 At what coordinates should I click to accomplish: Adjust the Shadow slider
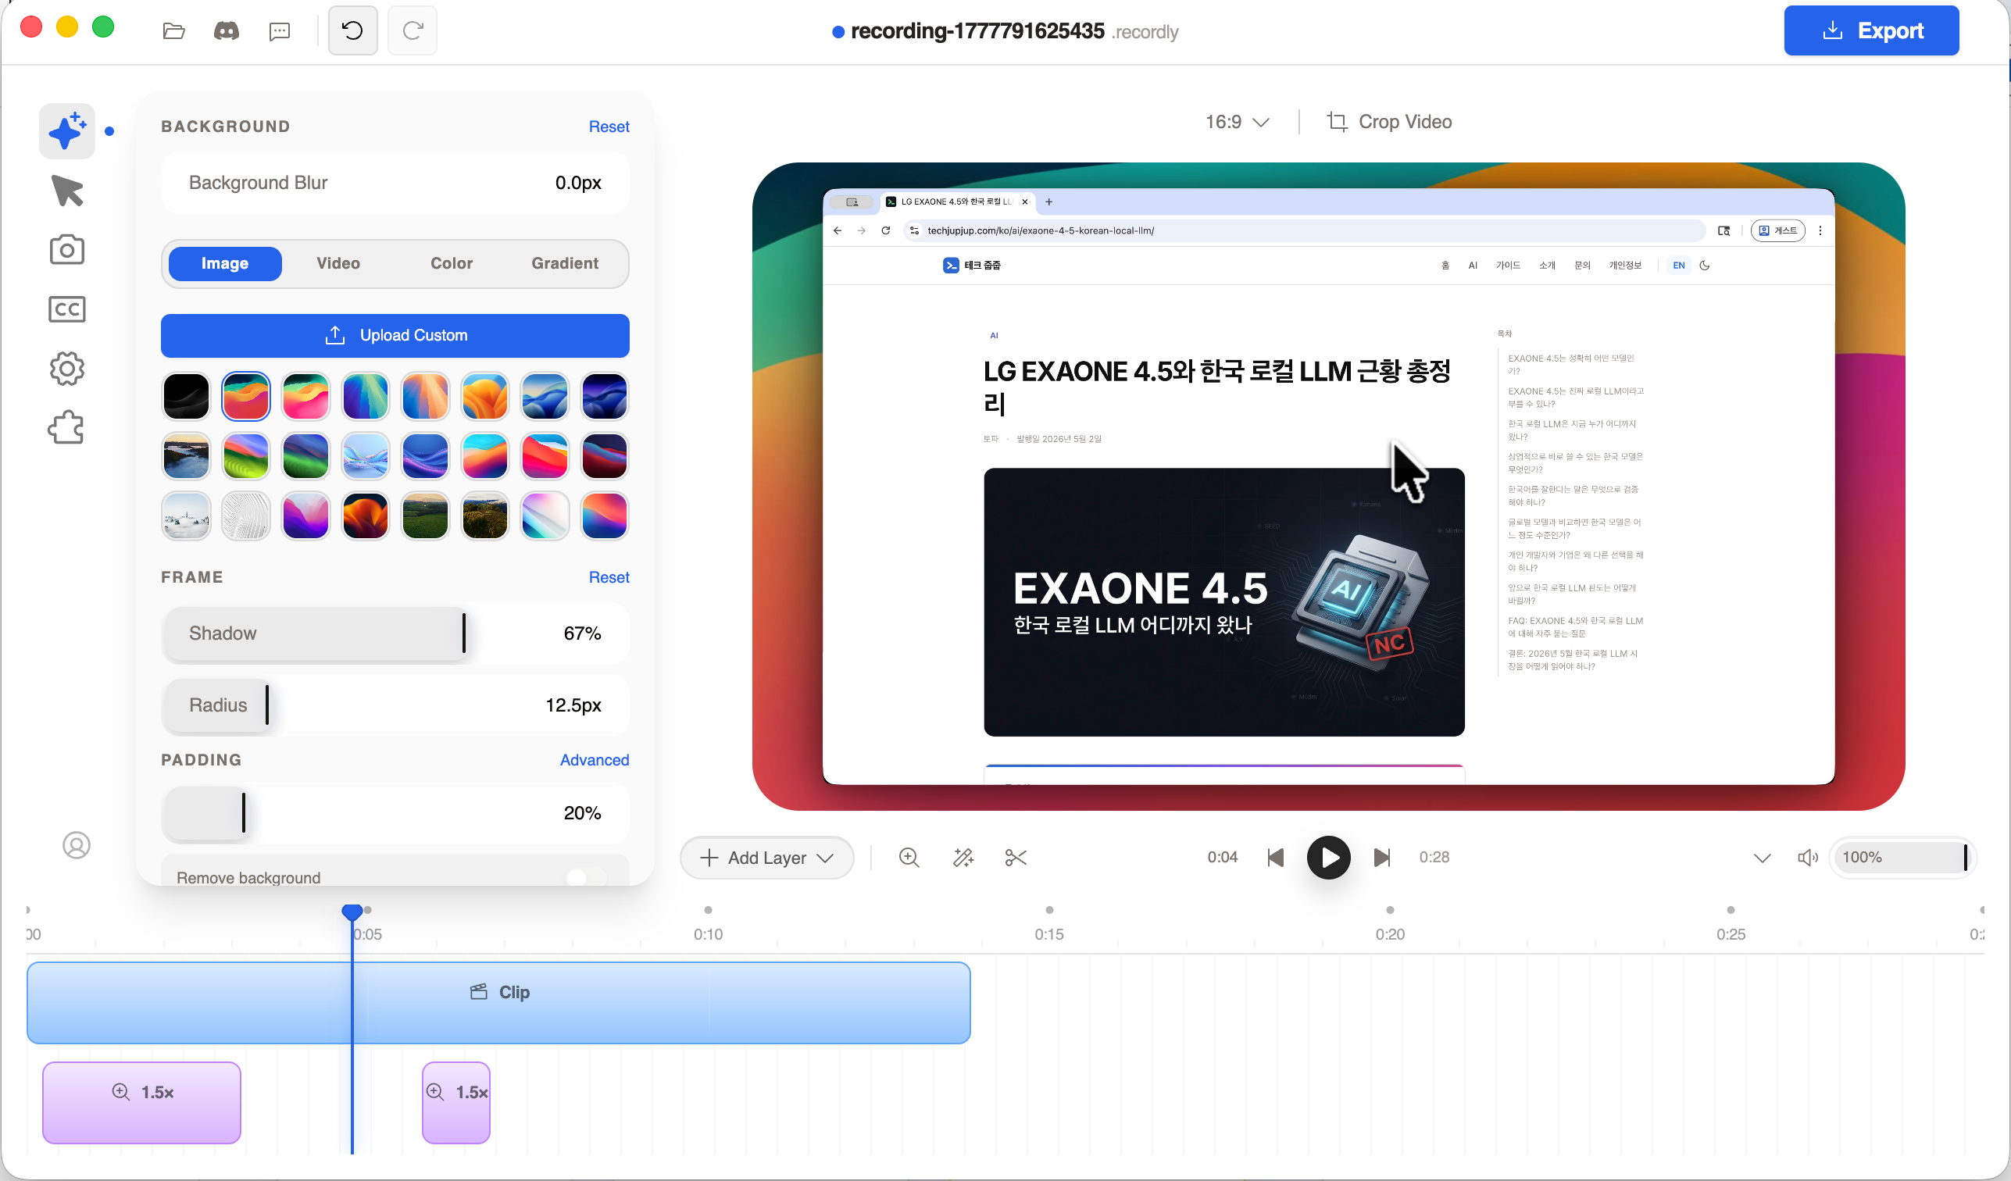point(395,633)
